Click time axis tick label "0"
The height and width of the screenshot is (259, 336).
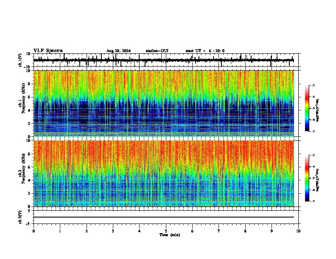pyautogui.click(x=34, y=231)
